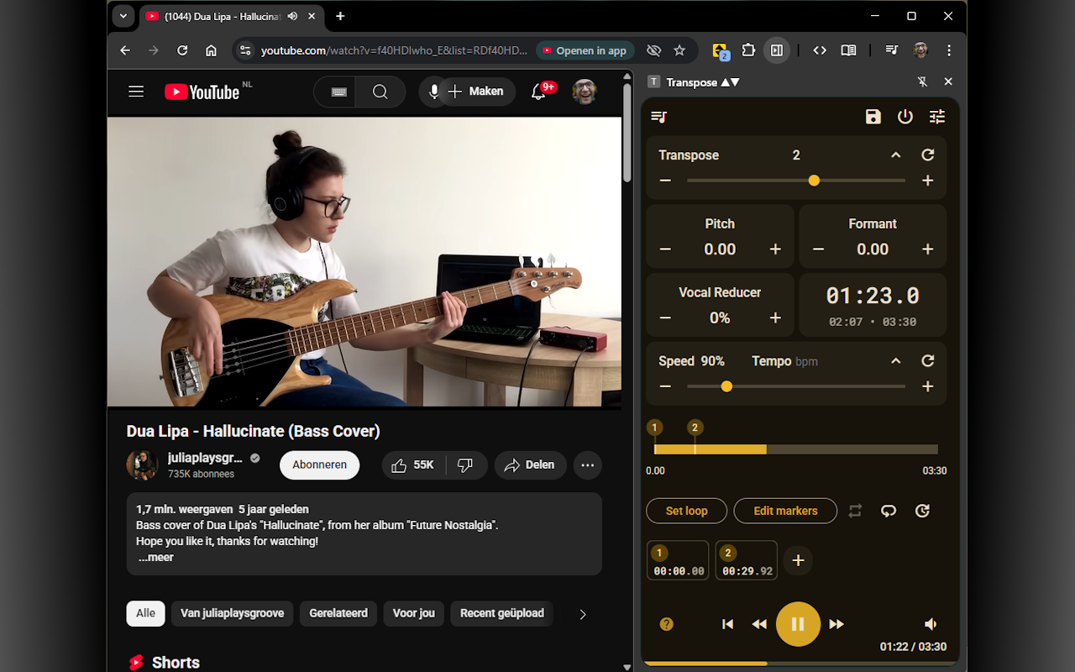Unpin the Transpose panel with the pin icon
The image size is (1075, 672).
pos(921,81)
